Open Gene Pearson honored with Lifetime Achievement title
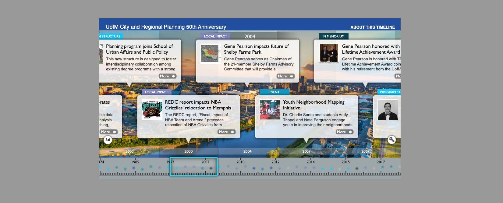Screen dimensions: 503x203 [371, 49]
